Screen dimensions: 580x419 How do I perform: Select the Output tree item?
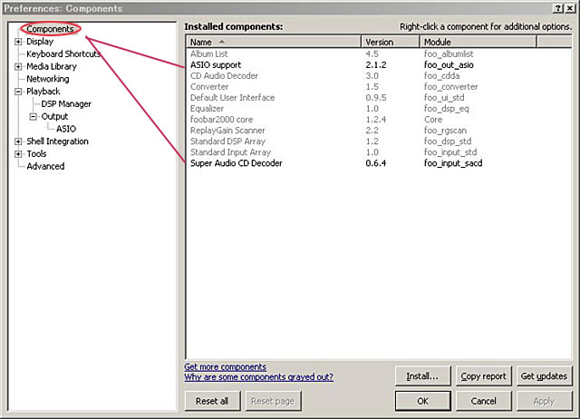(54, 116)
